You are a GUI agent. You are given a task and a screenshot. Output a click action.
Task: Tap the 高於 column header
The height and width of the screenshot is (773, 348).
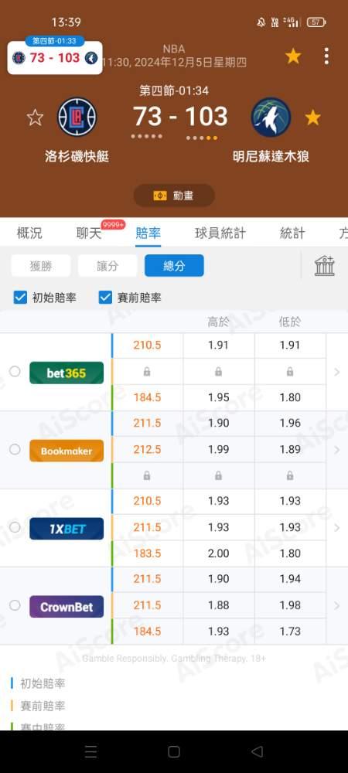click(218, 322)
